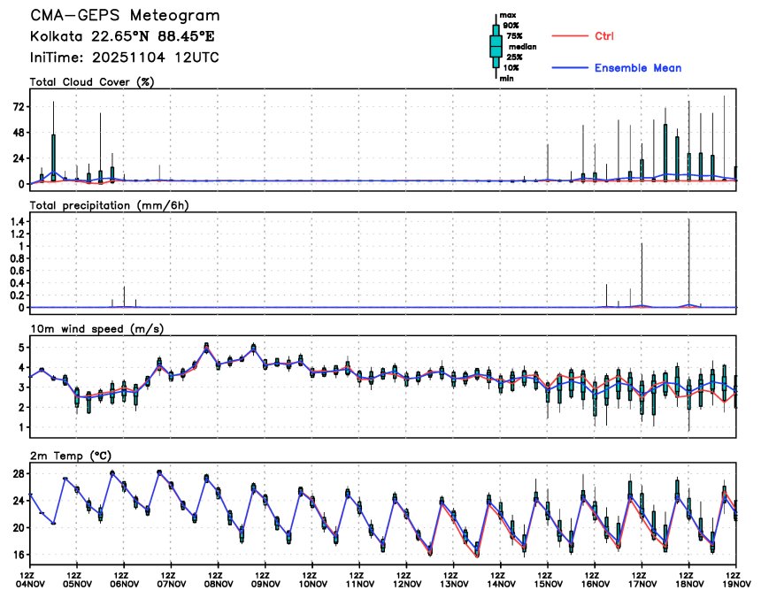This screenshot has width=761, height=598.
Task: Click the '0.2' tick on precipitation axis
Action: [17, 295]
